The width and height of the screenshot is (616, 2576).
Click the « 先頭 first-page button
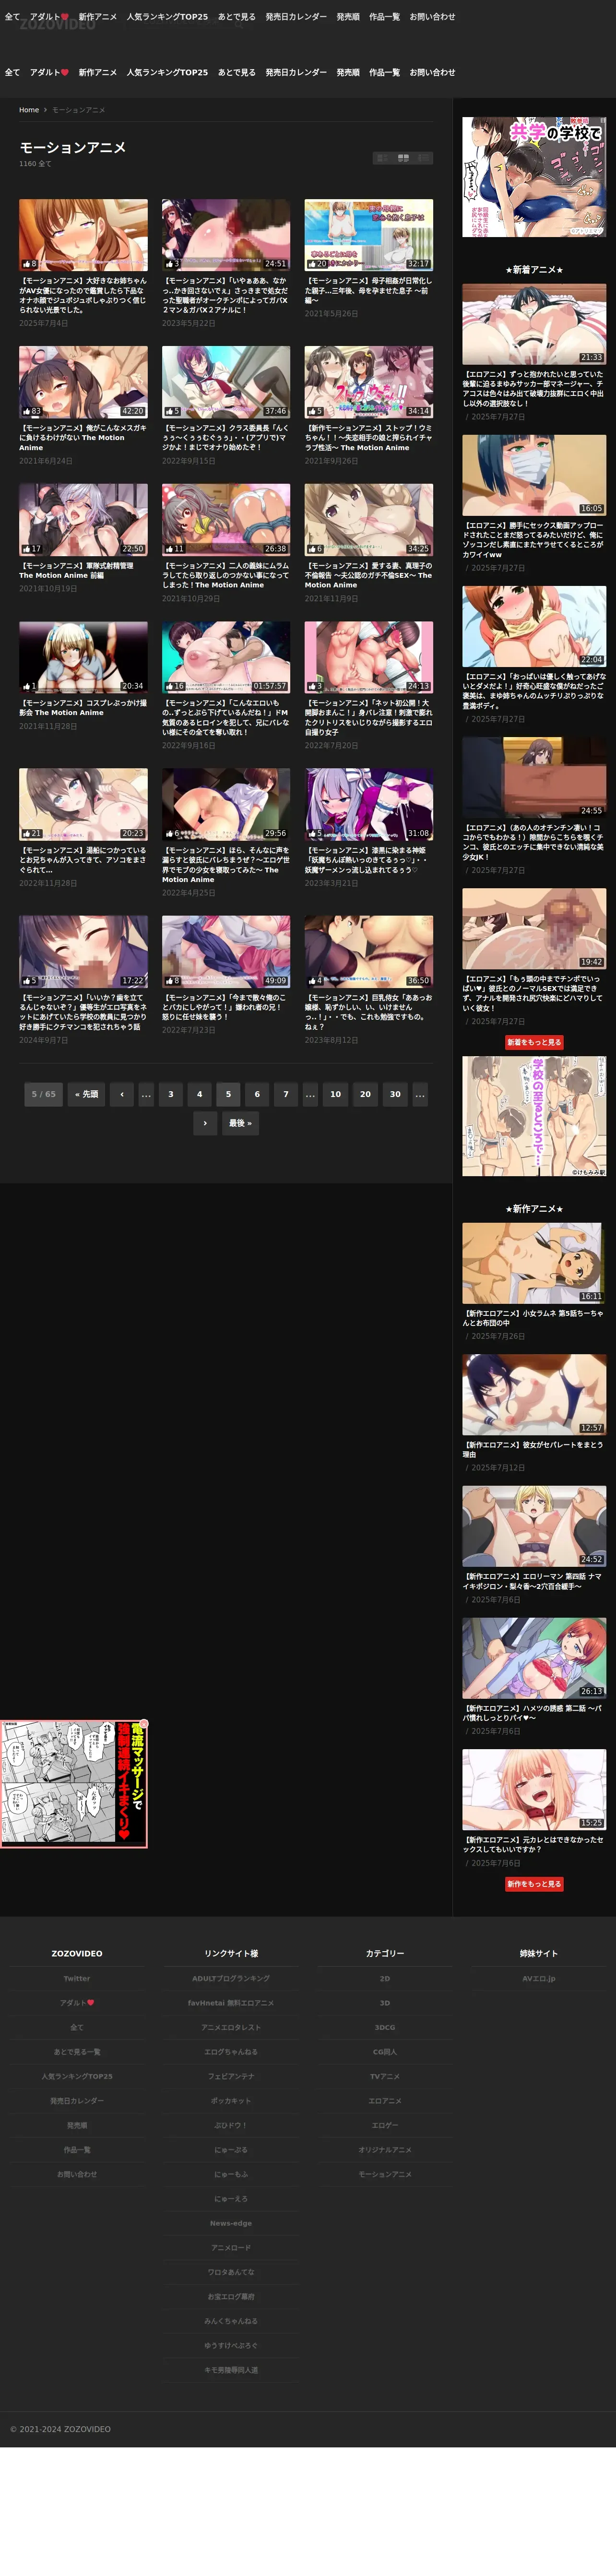pos(87,1094)
